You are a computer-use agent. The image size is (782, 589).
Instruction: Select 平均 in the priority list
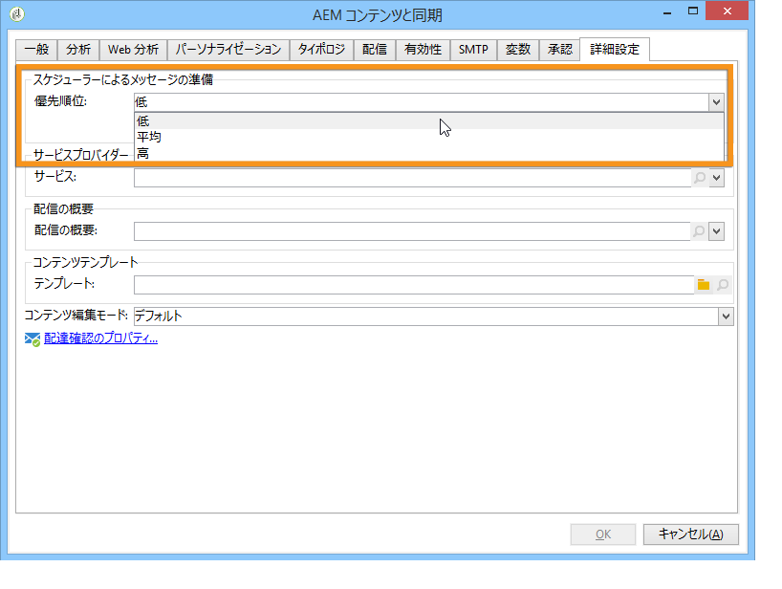(429, 137)
